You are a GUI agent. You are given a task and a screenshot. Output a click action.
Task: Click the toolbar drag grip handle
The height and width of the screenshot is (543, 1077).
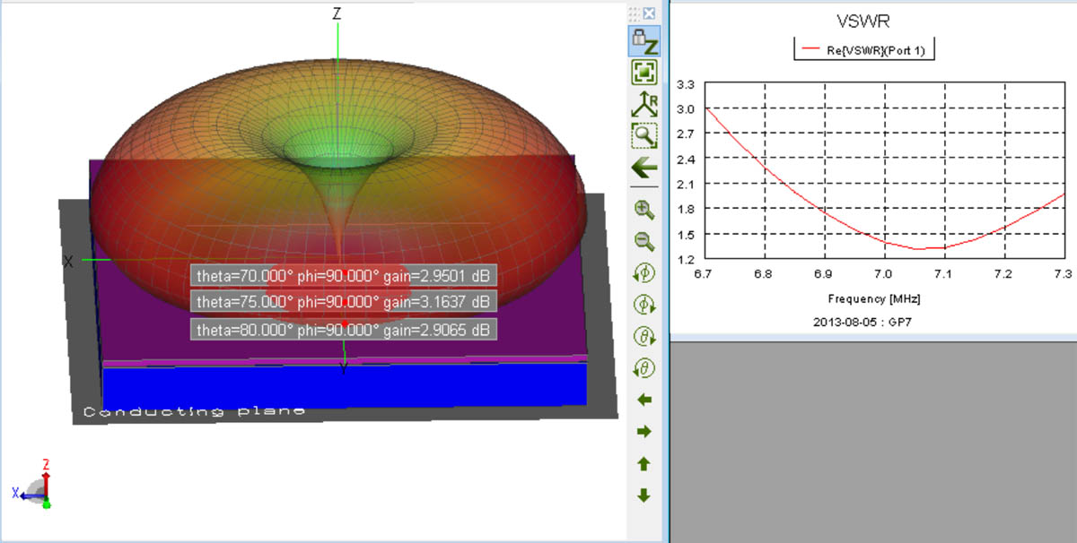pyautogui.click(x=635, y=13)
